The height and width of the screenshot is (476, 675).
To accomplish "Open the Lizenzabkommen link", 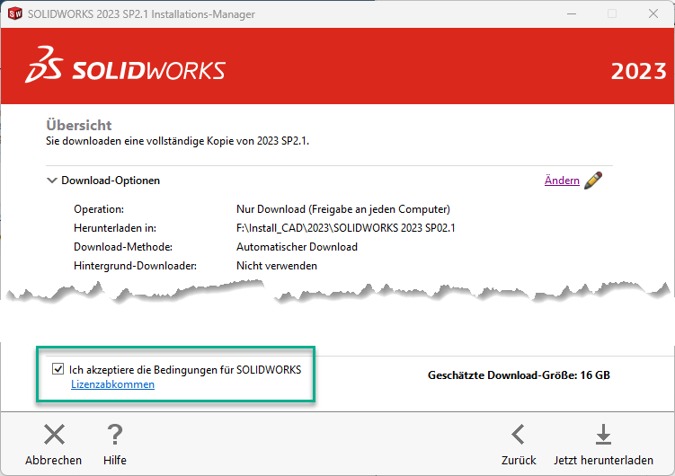I will click(112, 384).
